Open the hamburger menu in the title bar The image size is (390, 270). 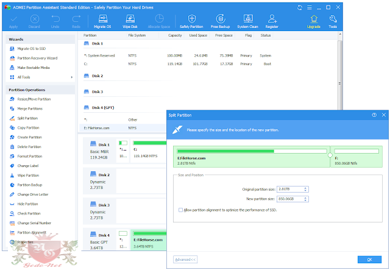pos(310,7)
